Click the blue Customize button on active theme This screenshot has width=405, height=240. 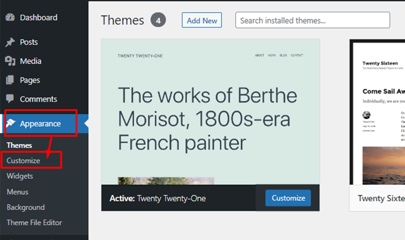288,198
